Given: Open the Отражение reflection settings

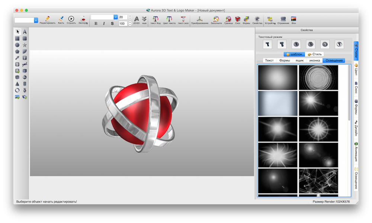Looking at the screenshot, I should point(283,18).
